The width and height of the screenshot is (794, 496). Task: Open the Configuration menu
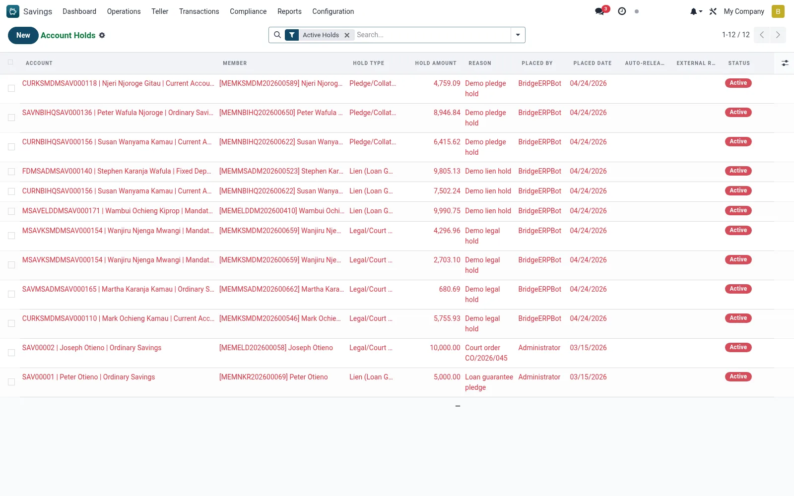point(333,11)
